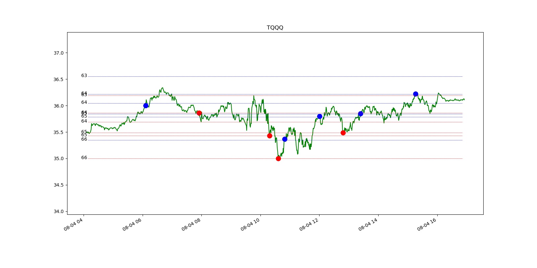Click the 35.0 y-axis tick label

coord(58,158)
